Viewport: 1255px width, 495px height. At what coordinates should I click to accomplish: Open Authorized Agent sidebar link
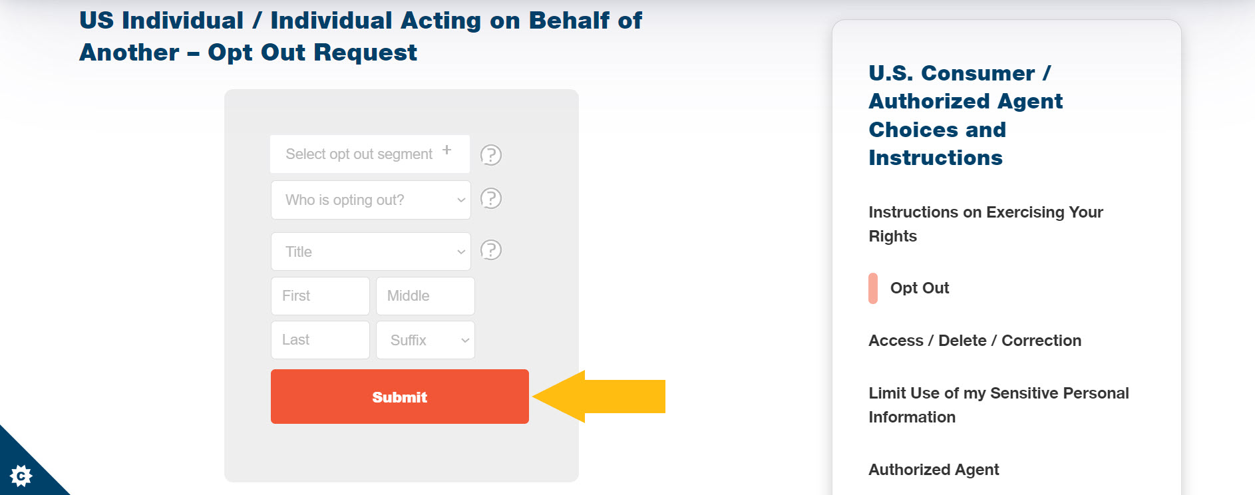(x=934, y=470)
